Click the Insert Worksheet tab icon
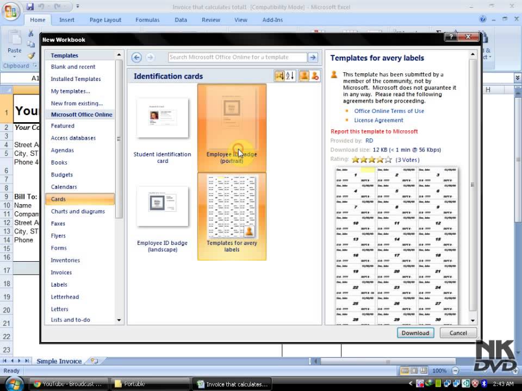522x391 pixels. click(94, 361)
